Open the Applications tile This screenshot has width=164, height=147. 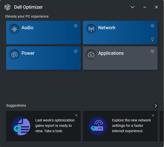coord(120,58)
